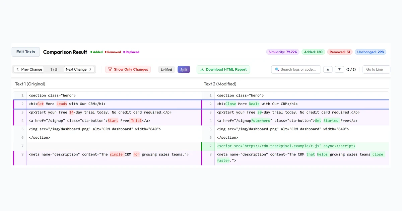The image size is (402, 211).
Task: Click the Edit Texts button
Action: tap(26, 52)
